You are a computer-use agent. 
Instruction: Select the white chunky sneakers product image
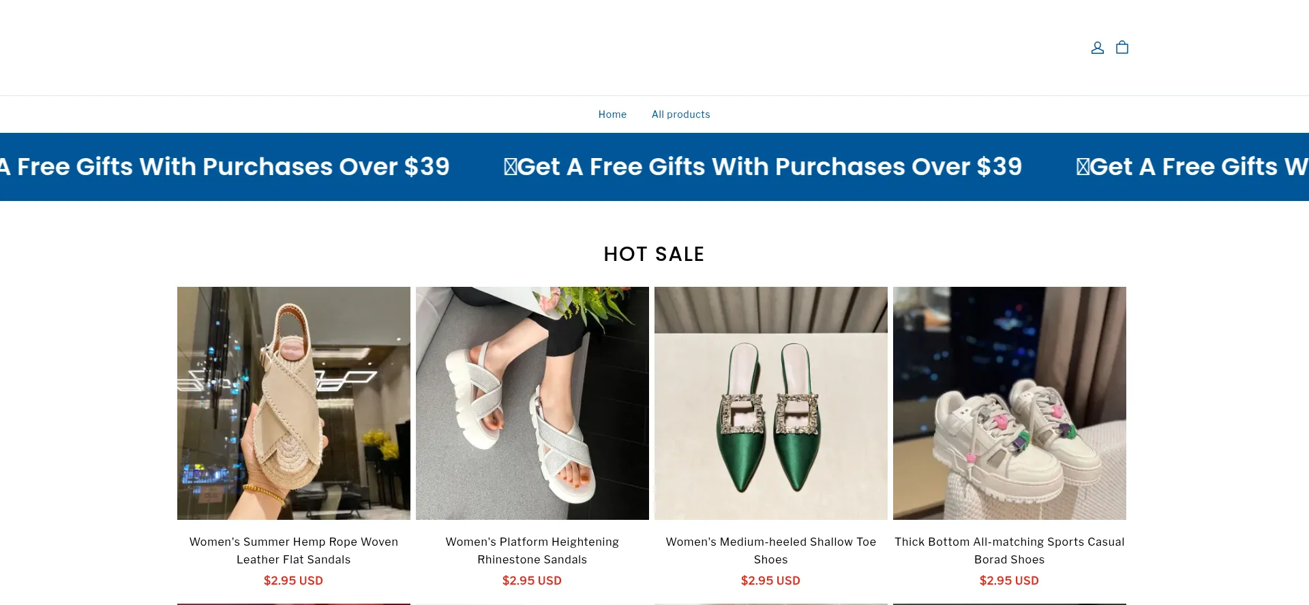[1010, 403]
